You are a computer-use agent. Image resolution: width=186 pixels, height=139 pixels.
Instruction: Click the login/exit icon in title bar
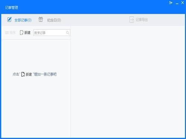(171, 3)
